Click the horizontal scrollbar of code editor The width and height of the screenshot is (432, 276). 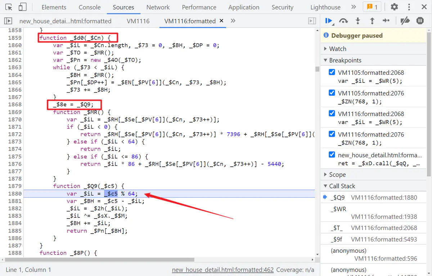108,259
